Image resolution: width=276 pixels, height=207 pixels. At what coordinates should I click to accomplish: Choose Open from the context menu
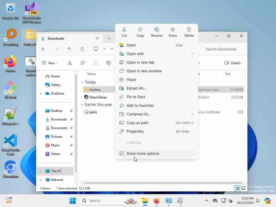157,45
